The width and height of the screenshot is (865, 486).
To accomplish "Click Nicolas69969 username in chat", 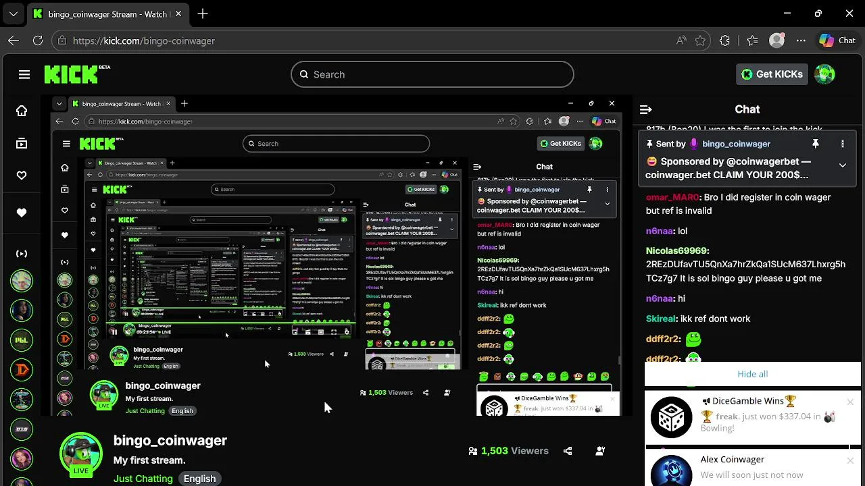I will 677,251.
